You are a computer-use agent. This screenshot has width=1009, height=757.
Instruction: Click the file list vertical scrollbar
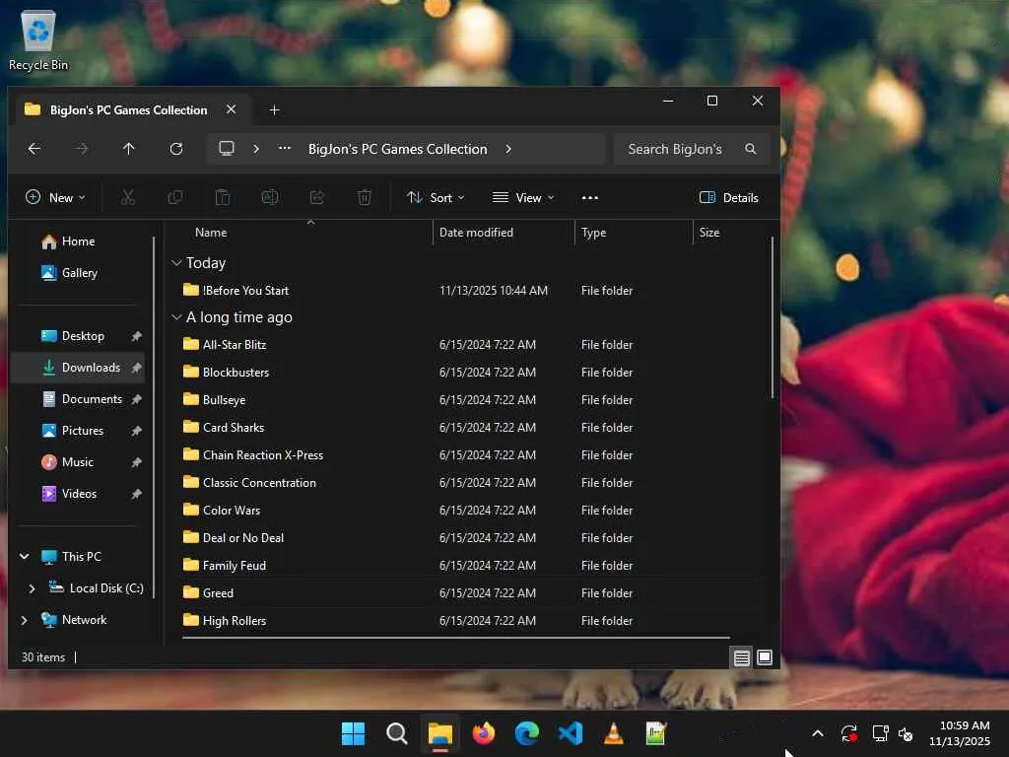point(773,318)
